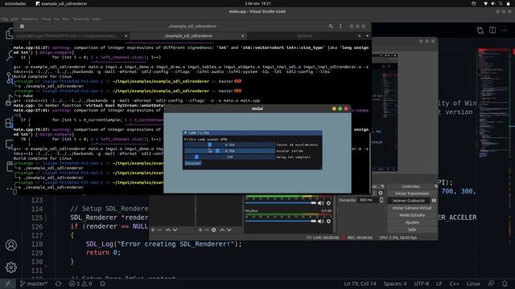Image resolution: width=515 pixels, height=289 pixels.
Task: Add a new source in OBS
Action: point(200,230)
